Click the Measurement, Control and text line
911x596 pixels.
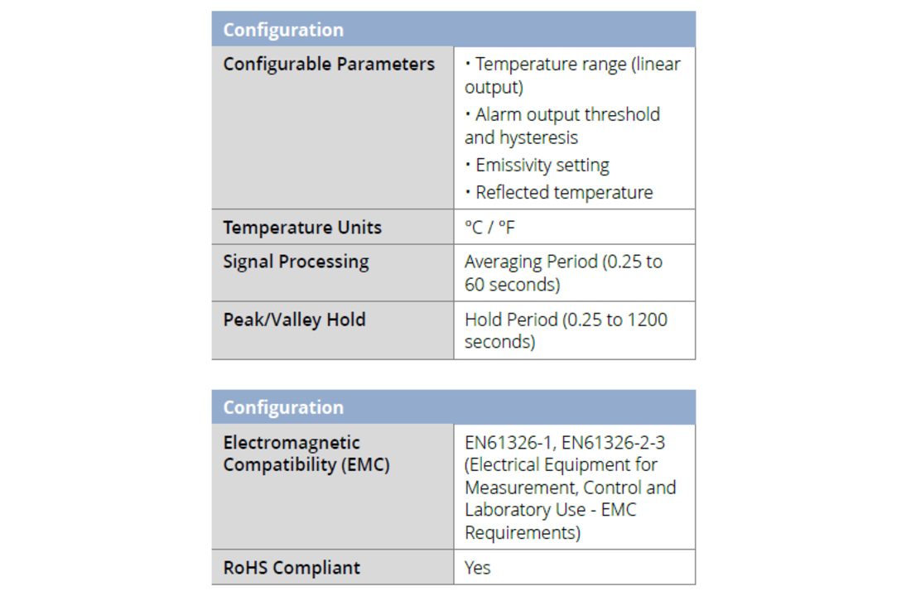pyautogui.click(x=570, y=488)
